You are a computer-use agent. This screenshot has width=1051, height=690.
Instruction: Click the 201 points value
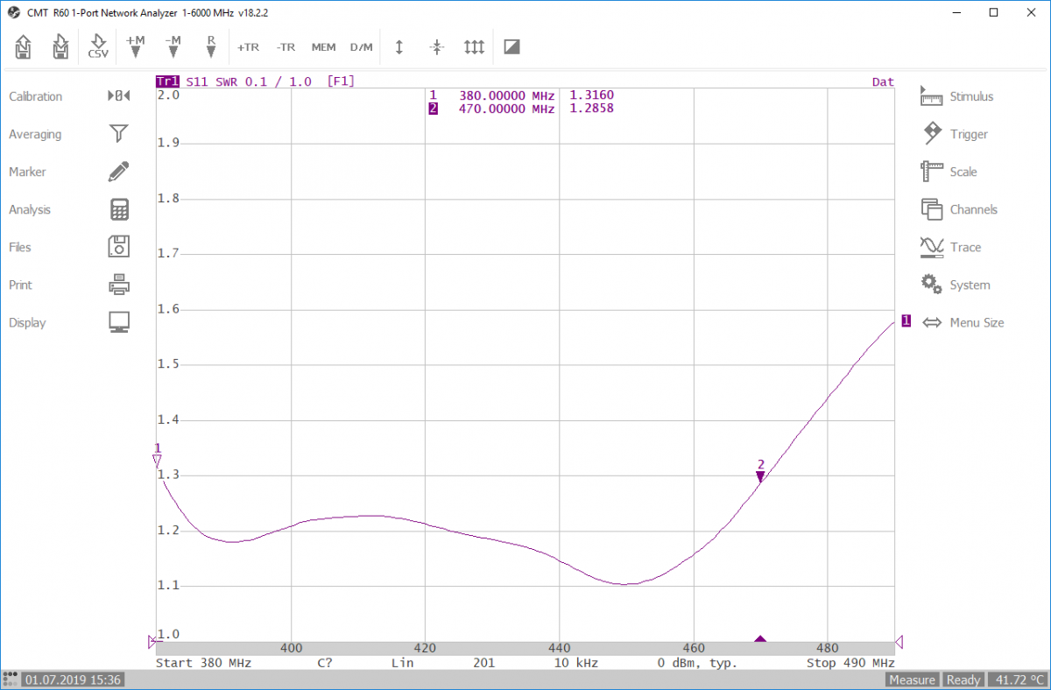tap(483, 663)
